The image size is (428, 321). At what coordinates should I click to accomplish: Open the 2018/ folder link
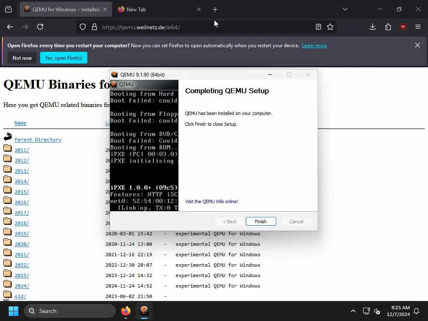click(x=22, y=223)
